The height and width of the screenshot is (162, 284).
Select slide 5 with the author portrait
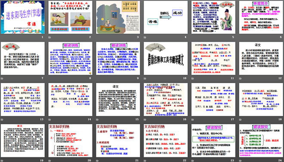pyautogui.click(x=213, y=17)
